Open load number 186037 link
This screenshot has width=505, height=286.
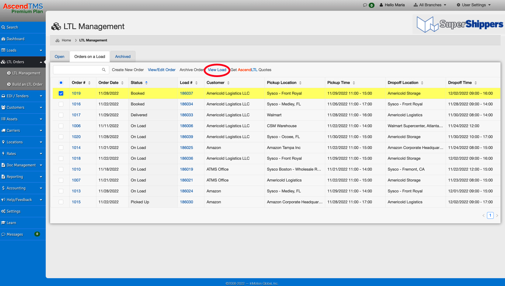[x=186, y=93]
